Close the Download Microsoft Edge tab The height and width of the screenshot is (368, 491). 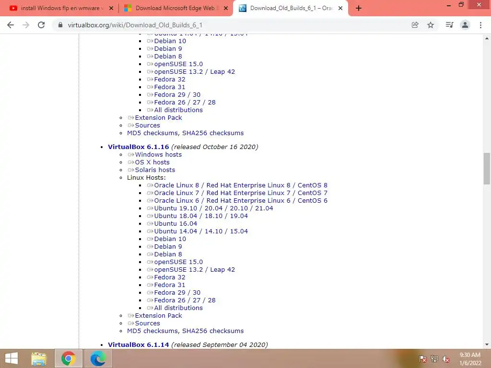point(226,9)
